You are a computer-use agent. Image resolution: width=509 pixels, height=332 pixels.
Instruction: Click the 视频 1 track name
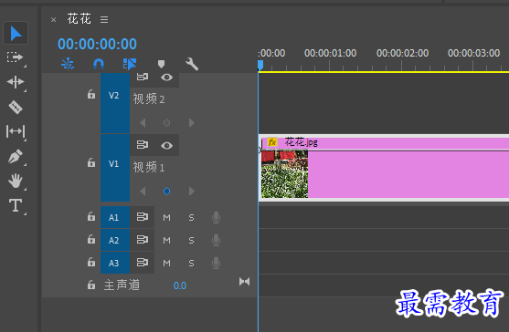(149, 168)
